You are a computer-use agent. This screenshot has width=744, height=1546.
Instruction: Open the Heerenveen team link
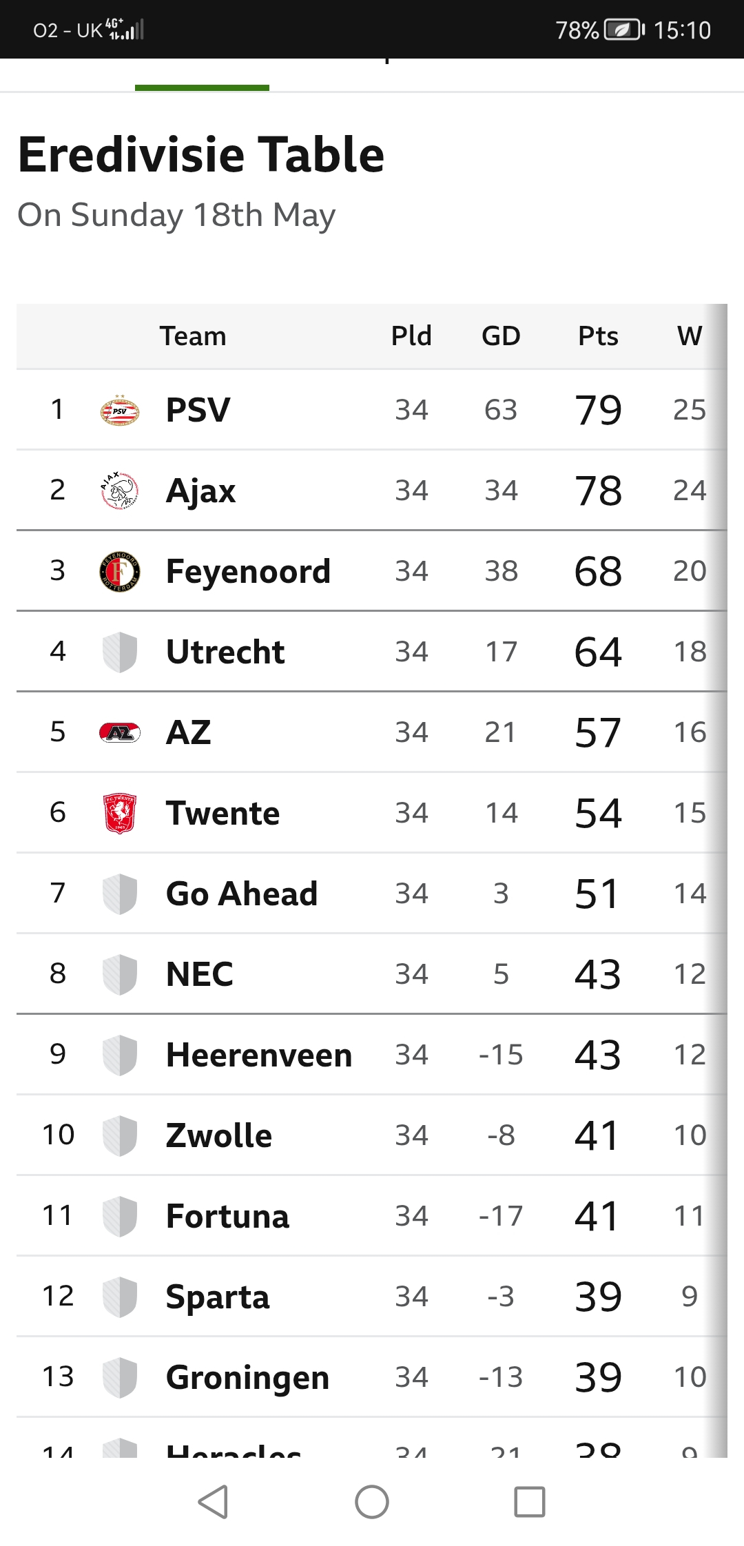coord(259,1055)
